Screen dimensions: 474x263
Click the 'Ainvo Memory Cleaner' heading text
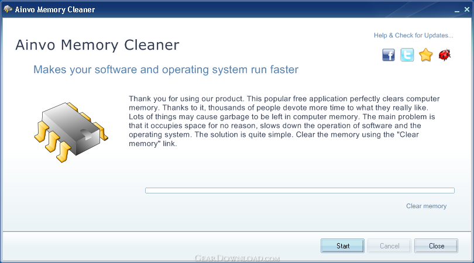(97, 45)
